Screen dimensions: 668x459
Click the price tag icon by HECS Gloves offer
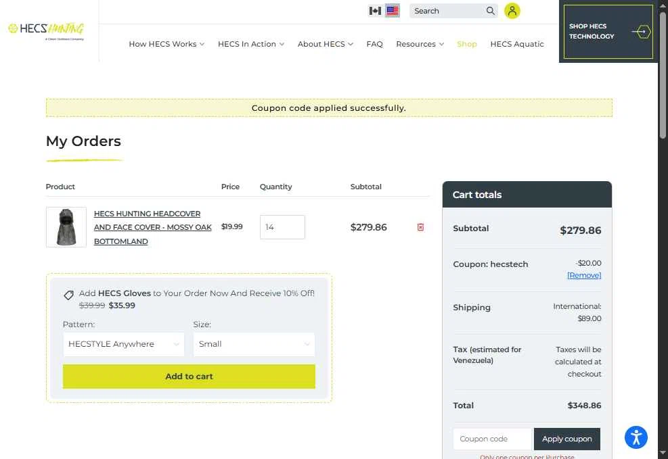coord(68,295)
